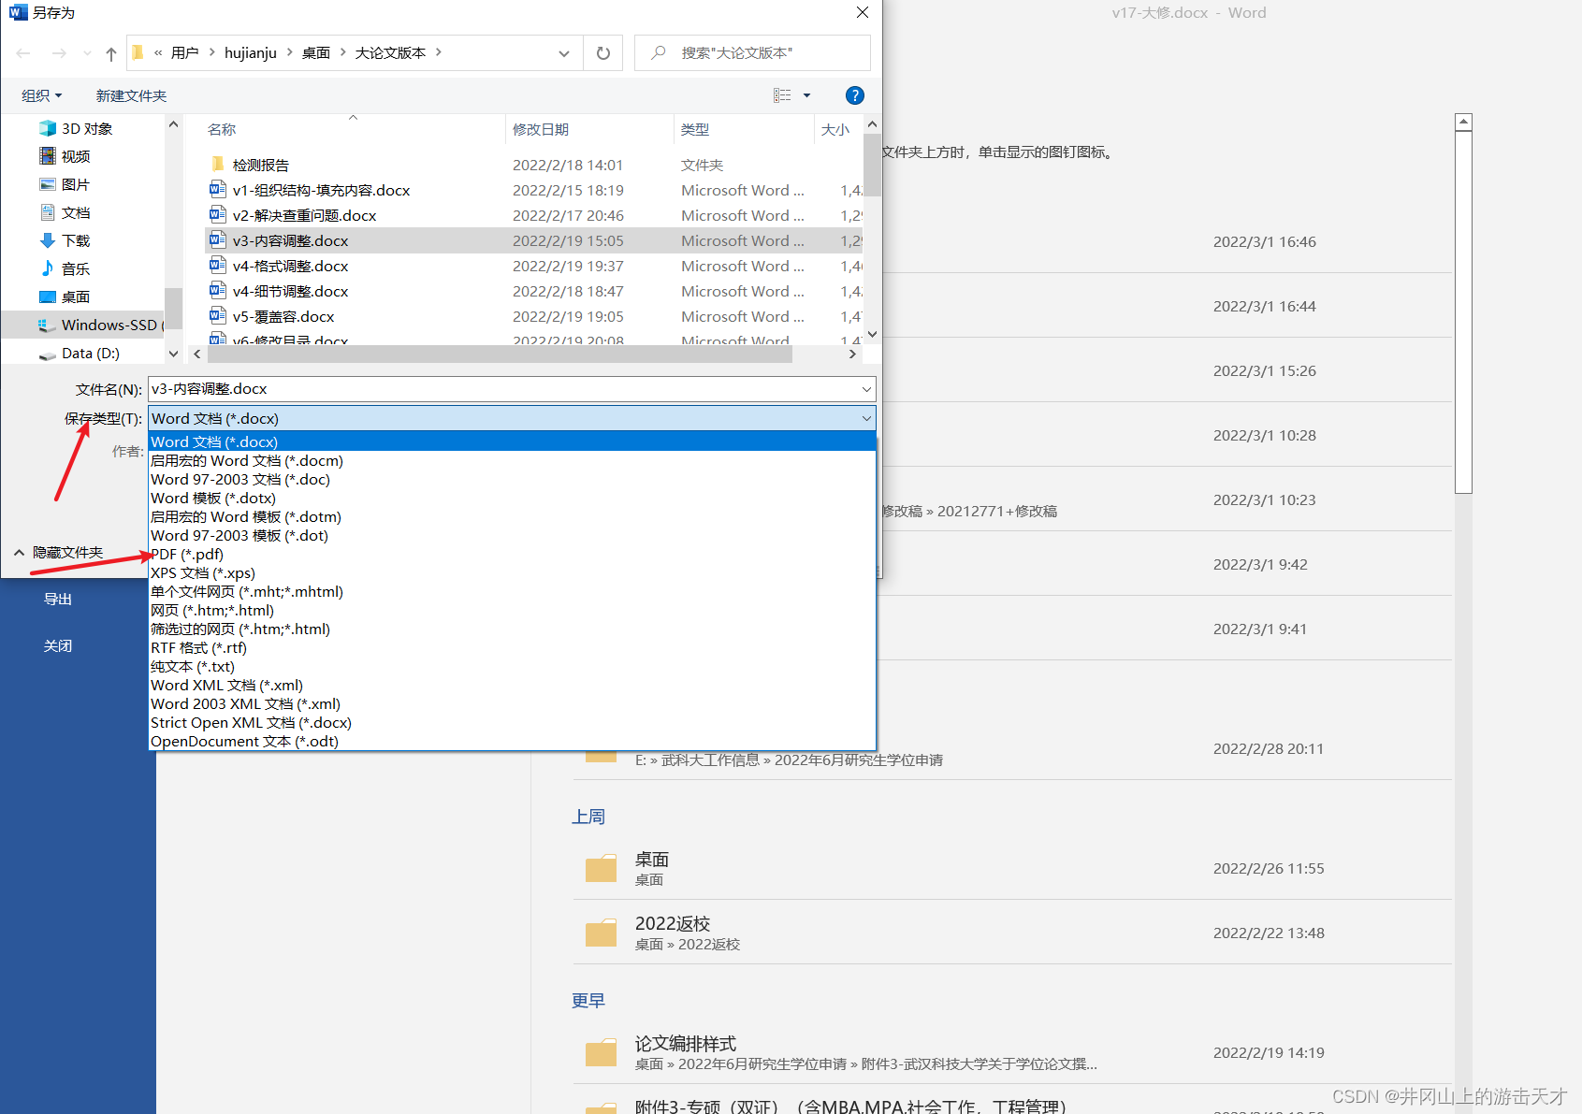Expand dropdown chevron after 大论文版本 breadcrumb

439,52
